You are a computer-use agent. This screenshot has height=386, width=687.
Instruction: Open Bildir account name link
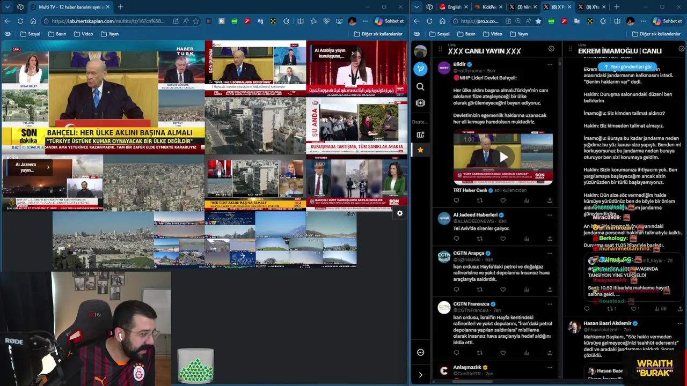tap(459, 64)
